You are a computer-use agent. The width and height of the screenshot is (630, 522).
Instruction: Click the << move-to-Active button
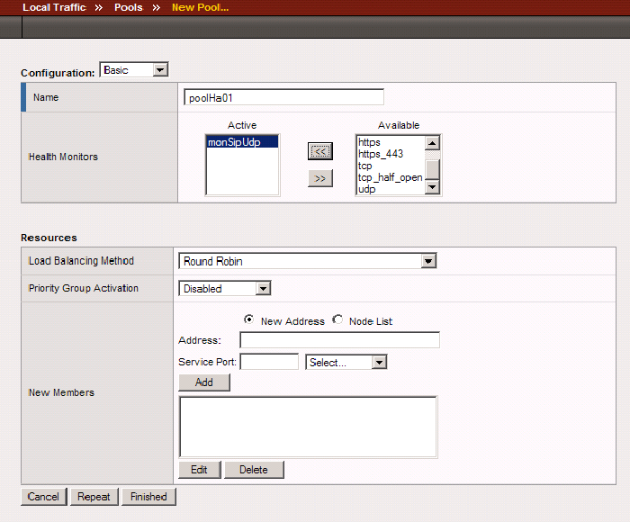320,151
